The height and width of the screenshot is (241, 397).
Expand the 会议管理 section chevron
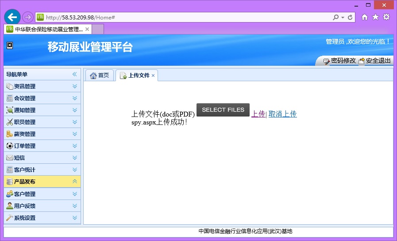click(x=75, y=98)
